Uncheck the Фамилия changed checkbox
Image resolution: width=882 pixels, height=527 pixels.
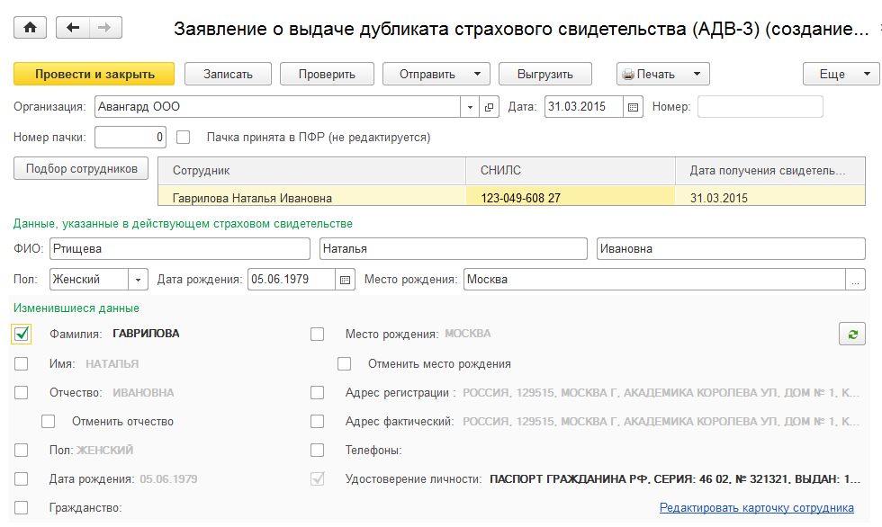tap(22, 334)
